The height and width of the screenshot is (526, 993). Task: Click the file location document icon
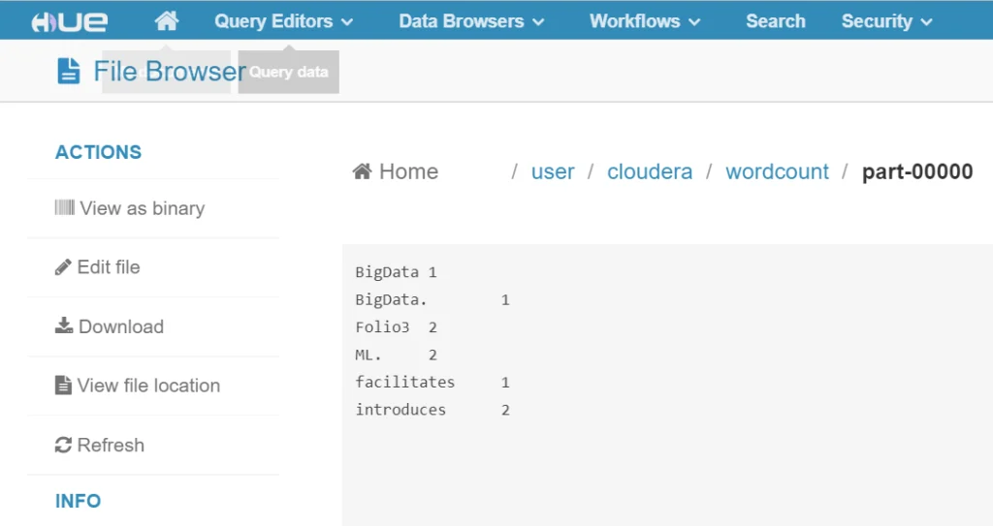pyautogui.click(x=63, y=385)
